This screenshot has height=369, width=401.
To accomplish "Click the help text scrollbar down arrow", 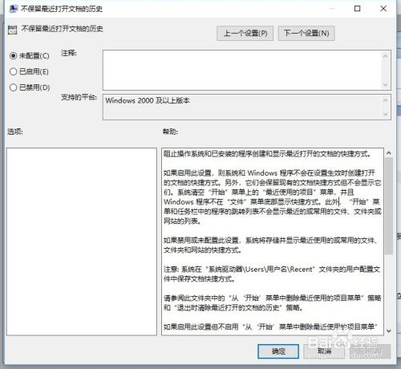I will click(389, 330).
